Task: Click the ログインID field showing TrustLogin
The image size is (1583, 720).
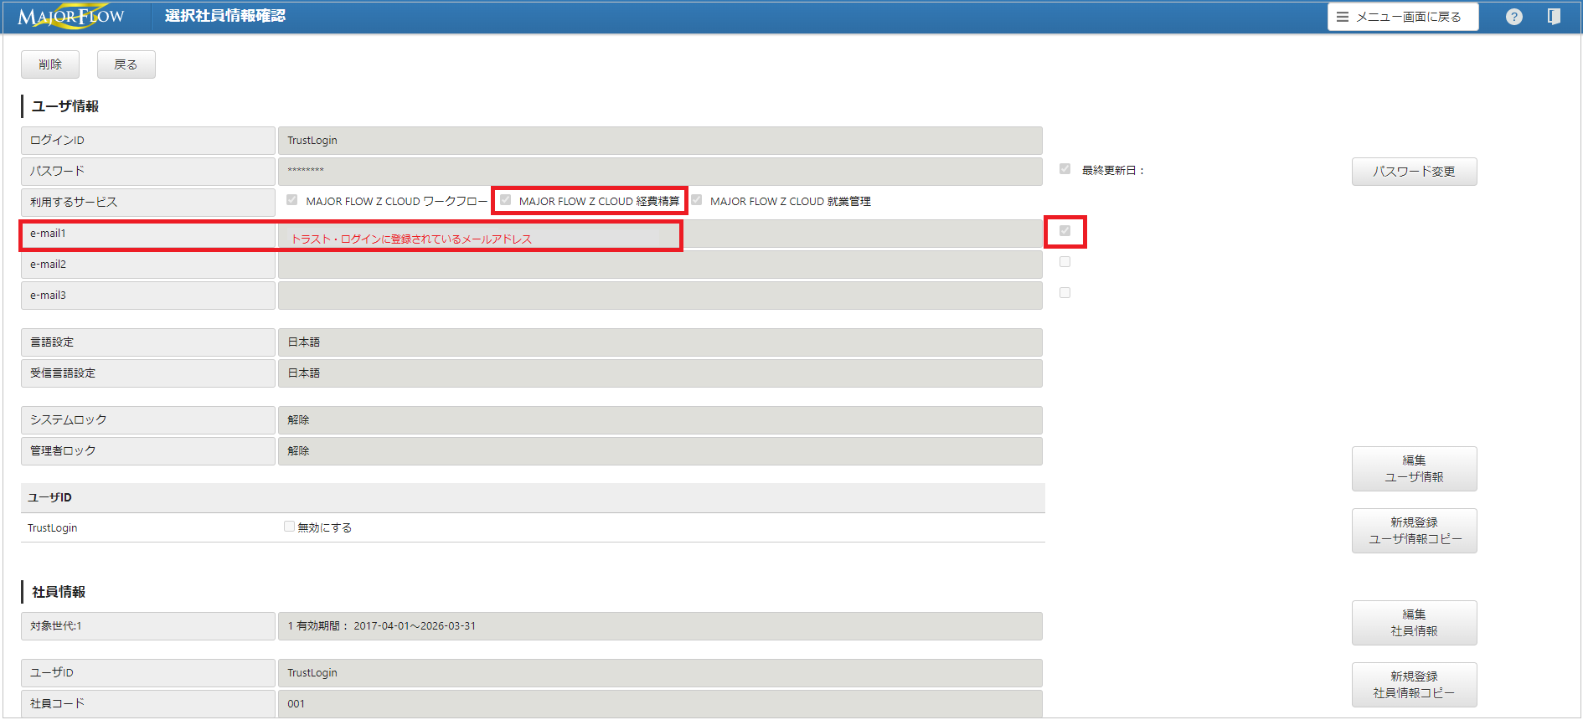Action: pos(660,141)
